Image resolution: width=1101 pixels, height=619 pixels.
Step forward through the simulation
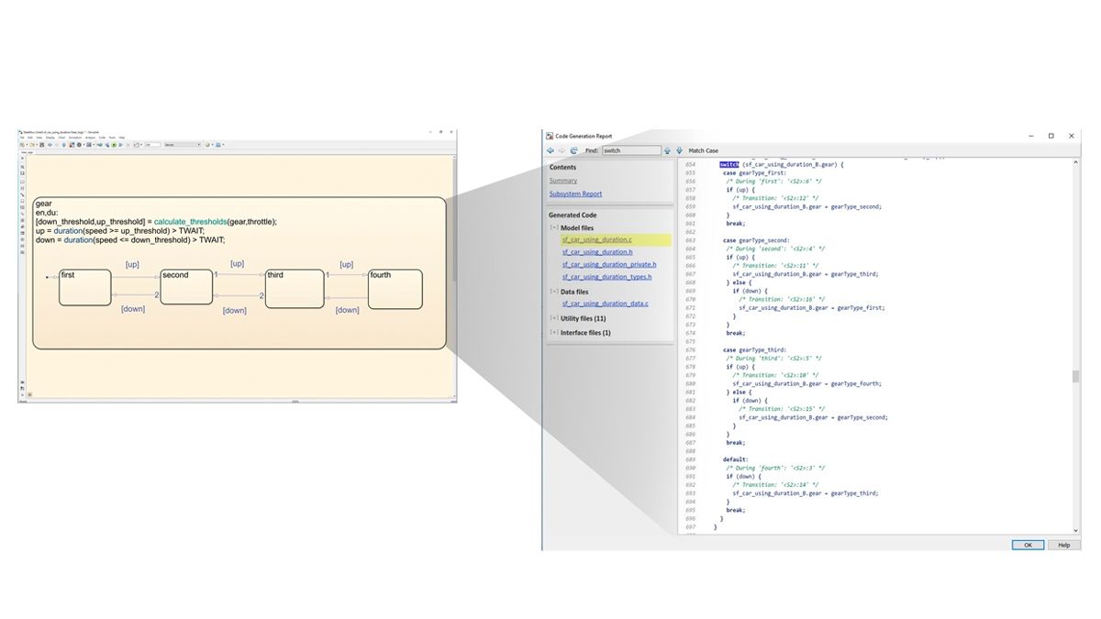pyautogui.click(x=121, y=144)
